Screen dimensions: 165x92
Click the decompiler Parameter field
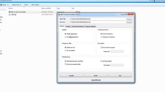pyautogui.click(x=117, y=65)
